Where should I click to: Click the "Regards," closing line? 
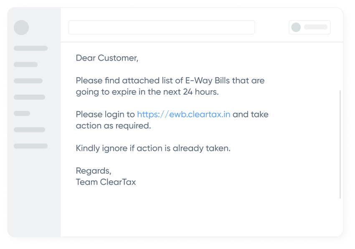[94, 170]
